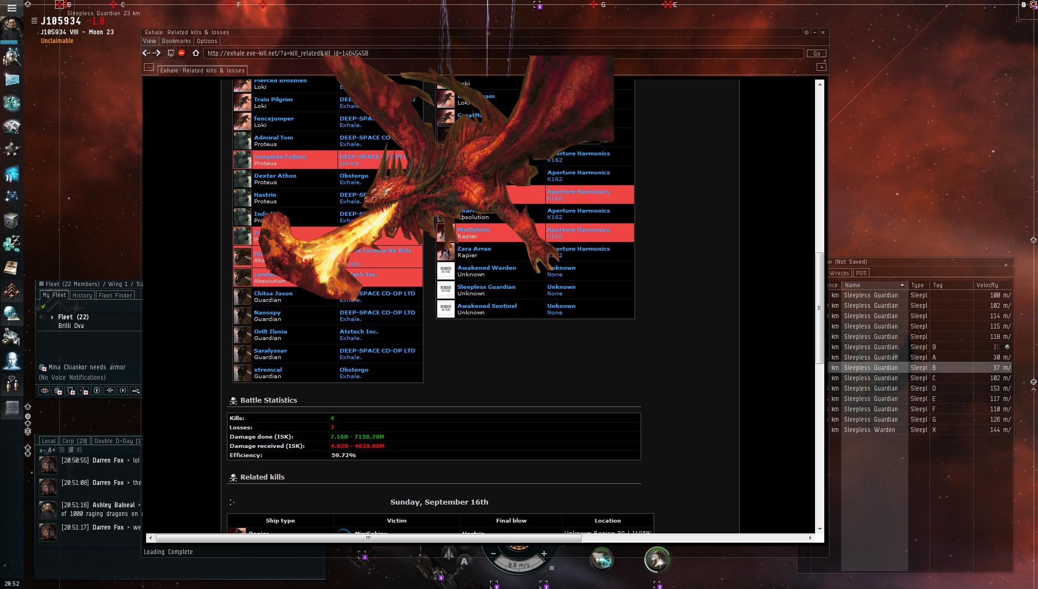Open the Wallet coins icon
The image size is (1038, 589).
coord(11,244)
